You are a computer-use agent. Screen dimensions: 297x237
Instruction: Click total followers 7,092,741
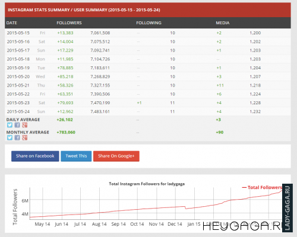pos(100,50)
